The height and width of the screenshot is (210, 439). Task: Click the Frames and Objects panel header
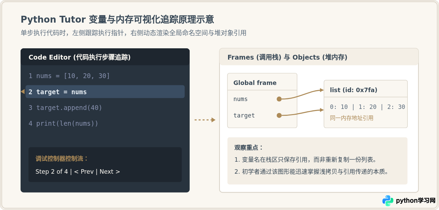(x=319, y=57)
